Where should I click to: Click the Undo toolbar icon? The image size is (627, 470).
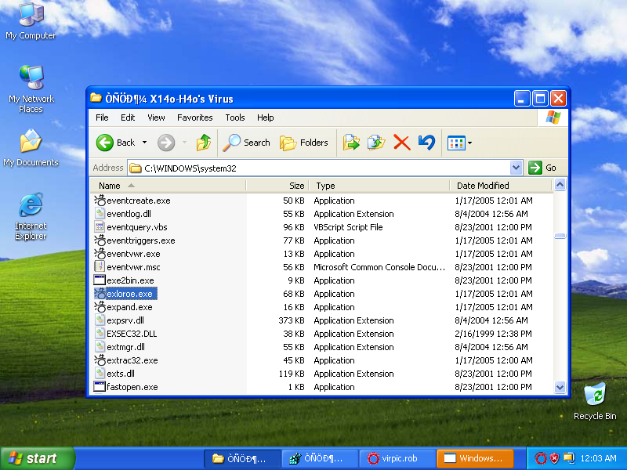pos(426,143)
